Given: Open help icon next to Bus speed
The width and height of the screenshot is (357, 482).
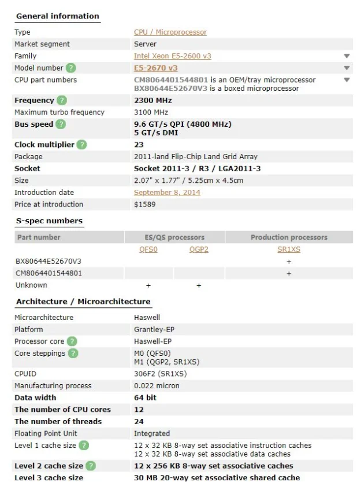Looking at the screenshot, I should (61, 124).
